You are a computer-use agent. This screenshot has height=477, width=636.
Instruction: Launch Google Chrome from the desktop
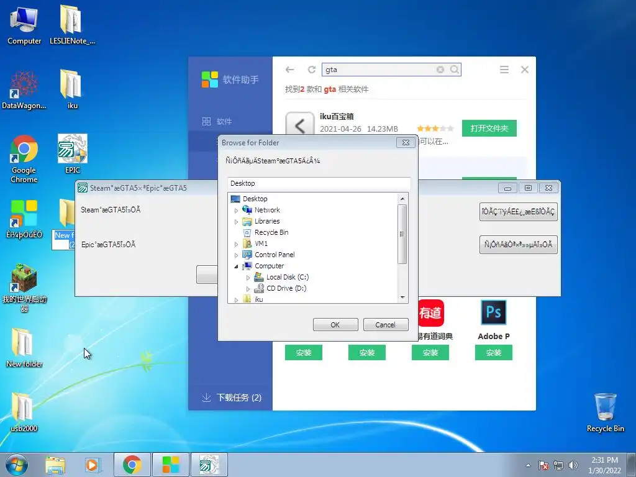(24, 159)
